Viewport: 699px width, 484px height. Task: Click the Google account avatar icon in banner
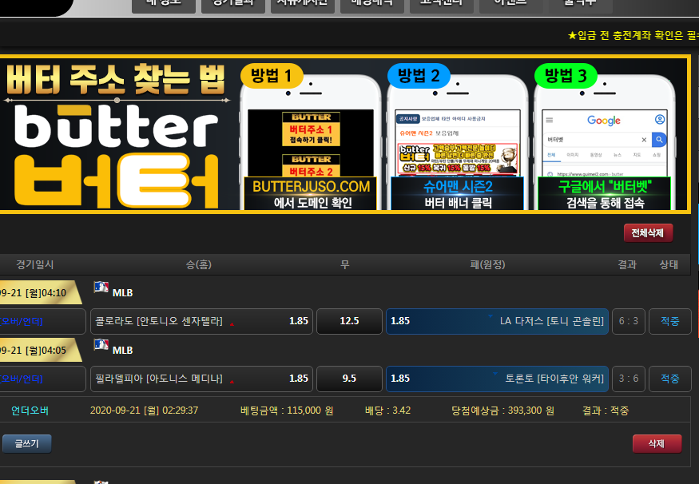(660, 121)
